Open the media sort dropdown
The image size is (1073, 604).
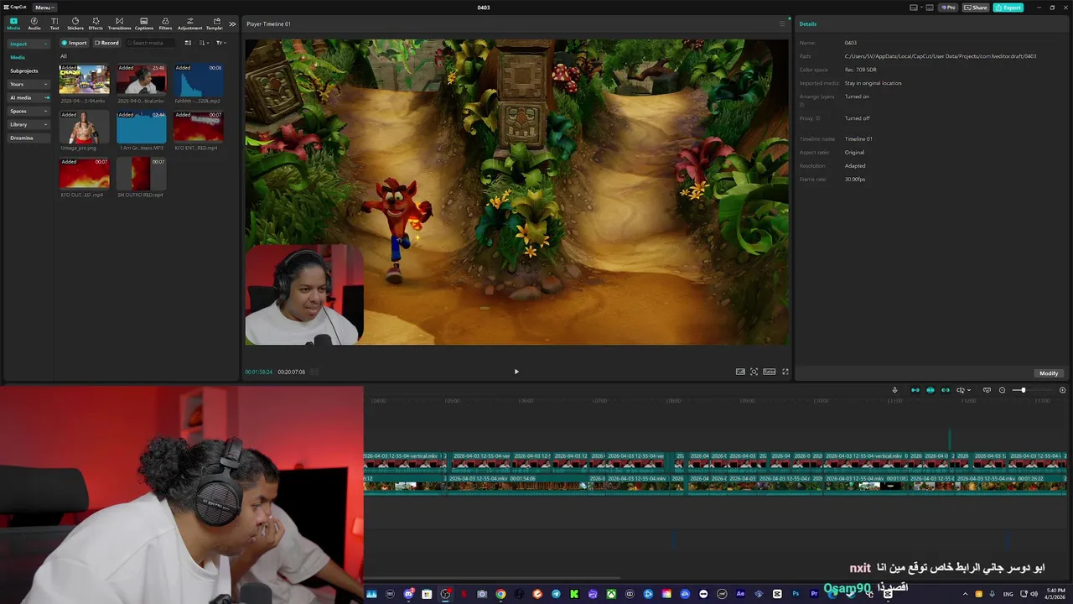tap(205, 43)
